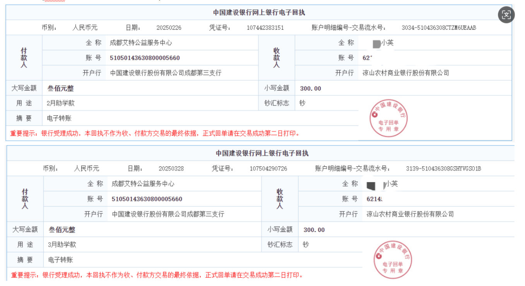Select serial number 3034-510436308CTZM6UEAAB
Image resolution: width=525 pixels, height=286 pixels.
pyautogui.click(x=439, y=28)
